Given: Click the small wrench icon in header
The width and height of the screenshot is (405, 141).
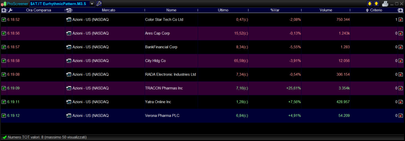Looking at the screenshot, I should 10,10.
